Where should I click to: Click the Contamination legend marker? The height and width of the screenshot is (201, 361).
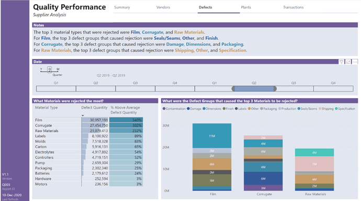[164, 109]
